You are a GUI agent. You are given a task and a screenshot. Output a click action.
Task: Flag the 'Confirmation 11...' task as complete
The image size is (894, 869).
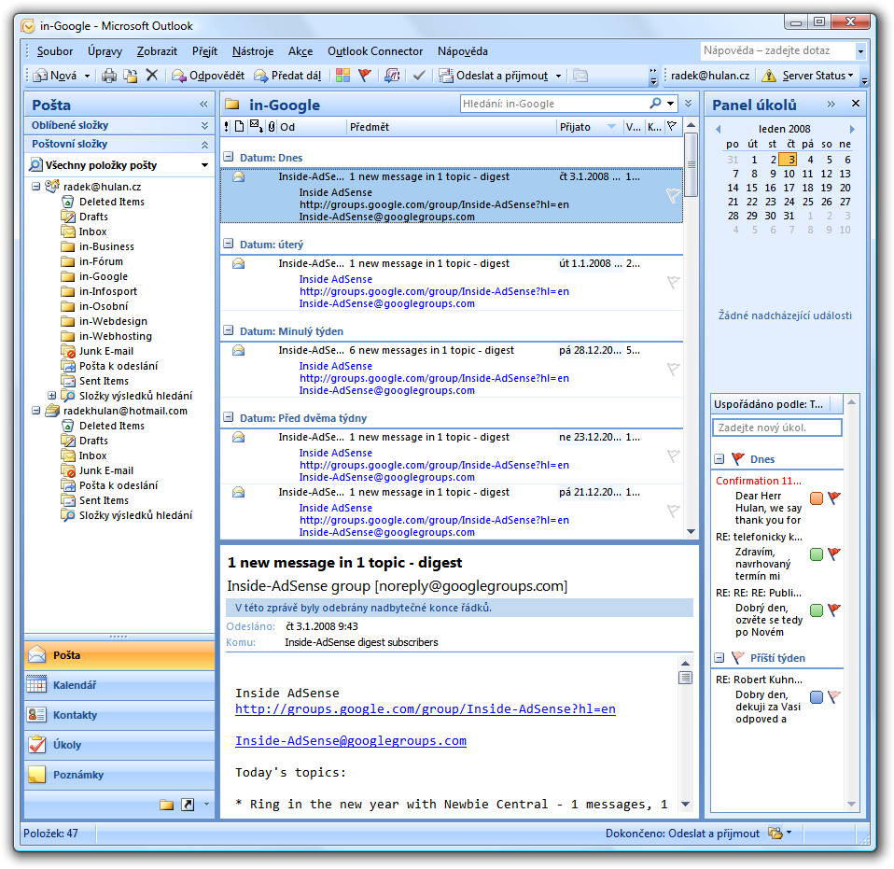click(x=834, y=499)
